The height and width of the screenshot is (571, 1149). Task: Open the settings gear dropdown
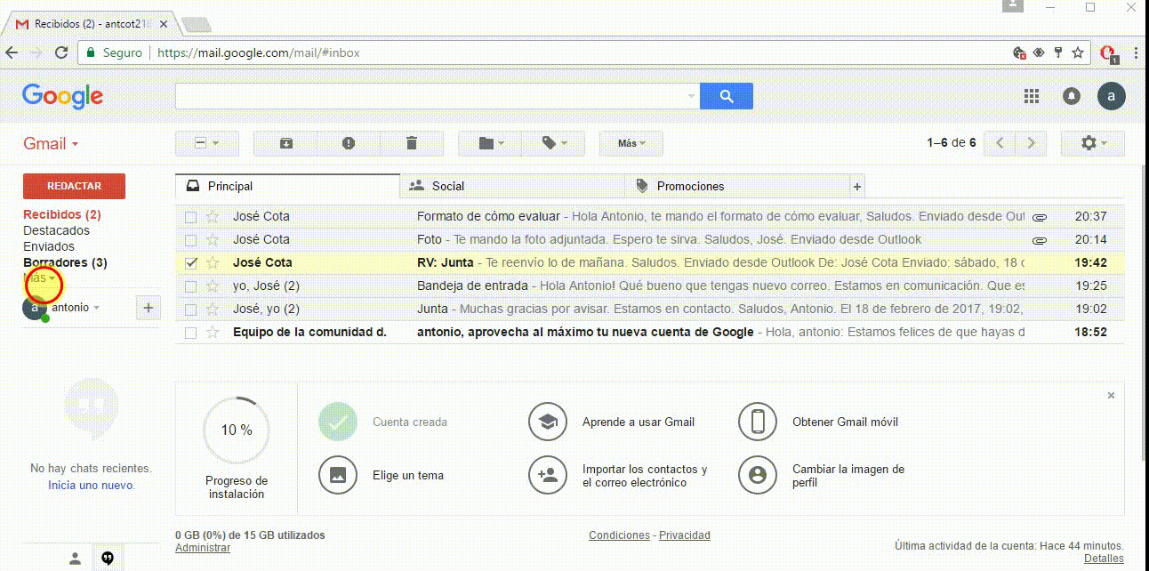[1093, 143]
